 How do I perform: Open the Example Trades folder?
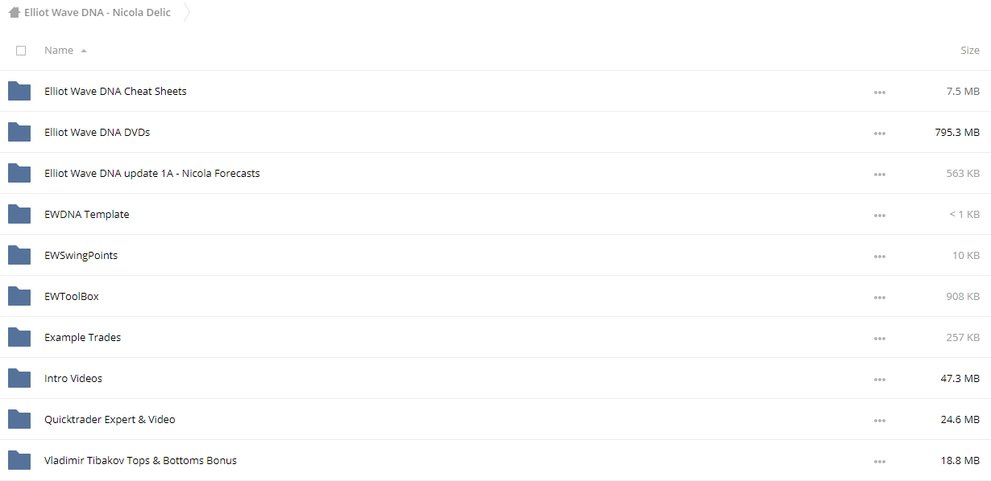[83, 337]
